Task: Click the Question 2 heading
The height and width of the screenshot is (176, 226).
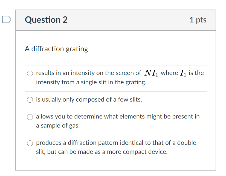Action: [46, 20]
